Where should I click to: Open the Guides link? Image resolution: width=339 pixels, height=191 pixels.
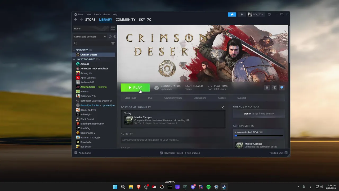pyautogui.click(x=222, y=98)
